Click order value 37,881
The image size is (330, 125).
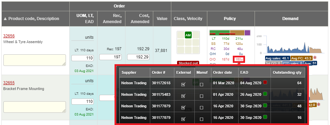click(161, 51)
